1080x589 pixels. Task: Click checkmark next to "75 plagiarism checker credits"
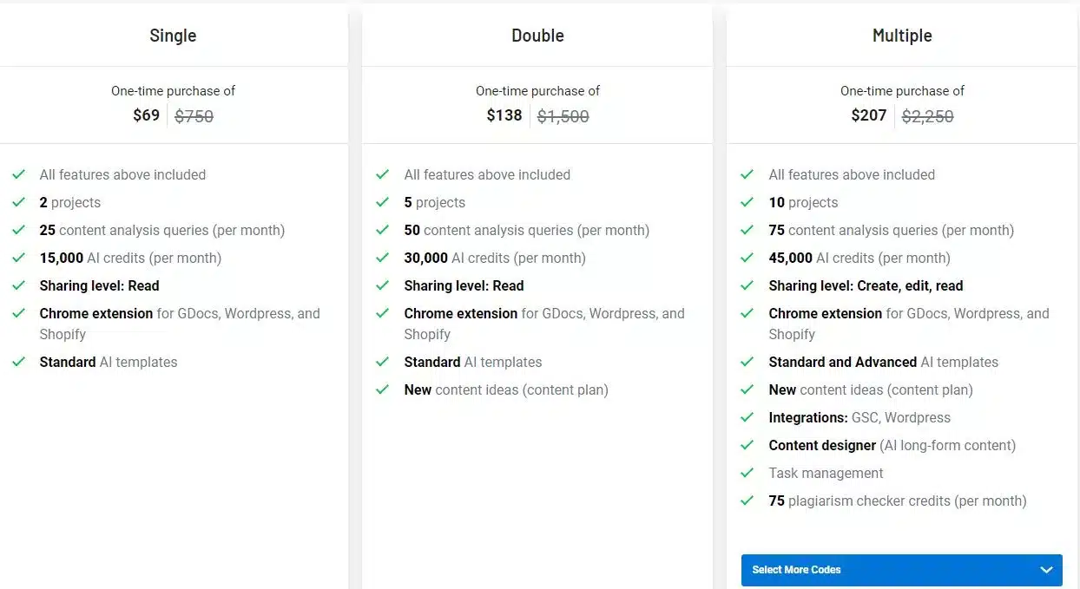[x=747, y=501]
